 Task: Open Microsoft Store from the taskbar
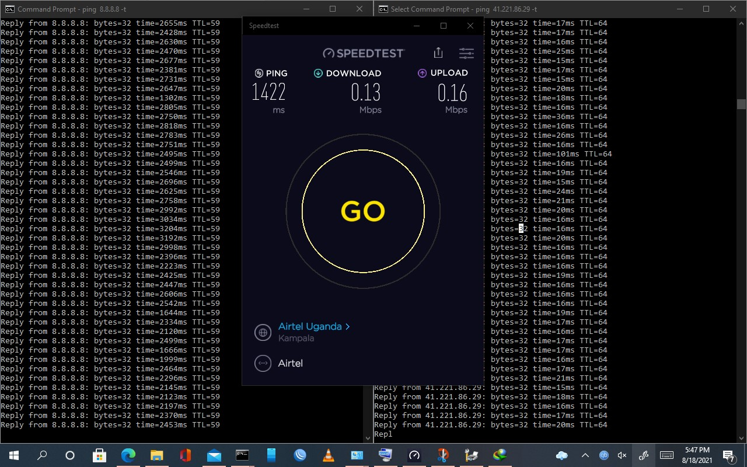pos(99,455)
